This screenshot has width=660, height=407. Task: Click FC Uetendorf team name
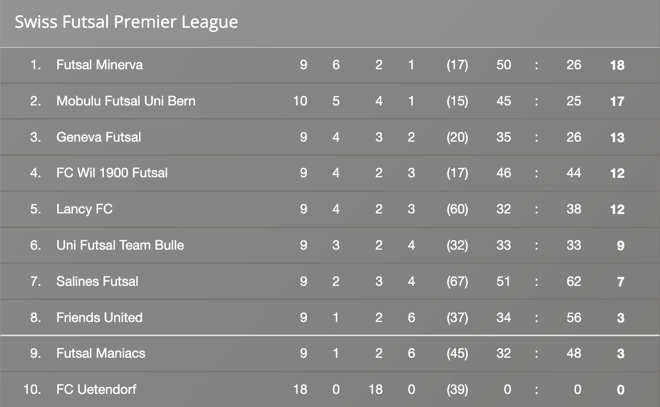pyautogui.click(x=97, y=389)
